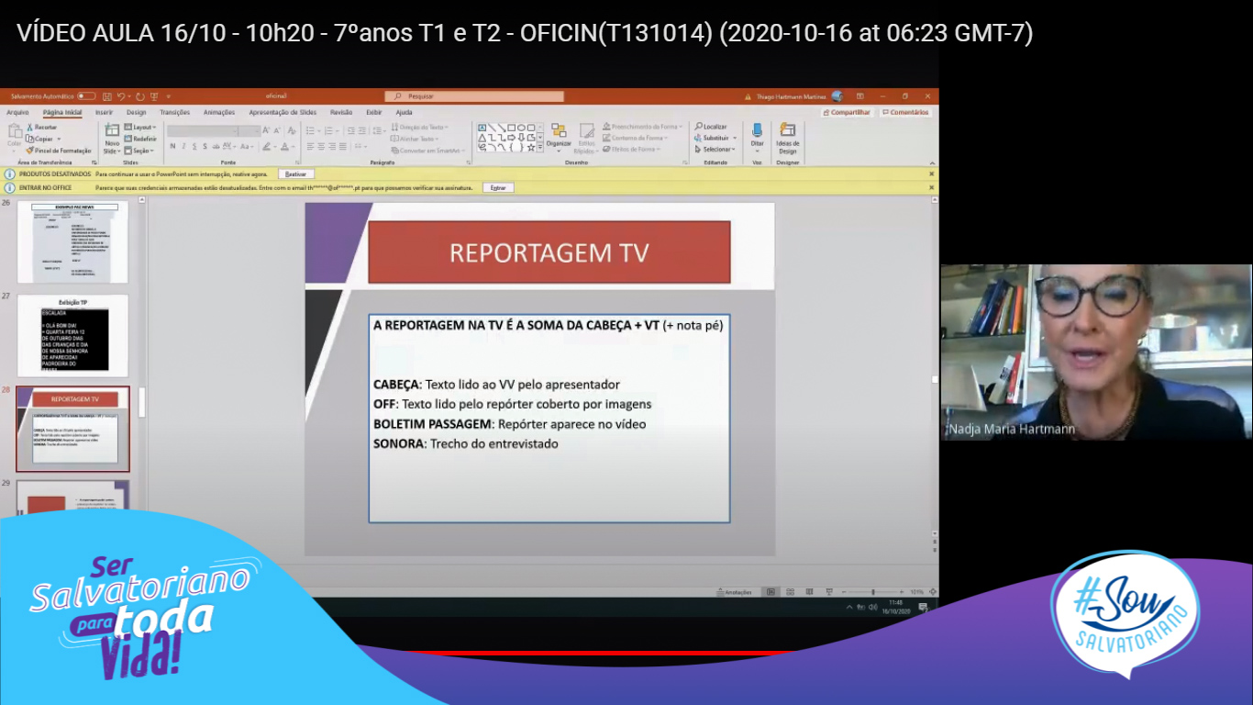Viewport: 1253px width, 705px height.
Task: Select slide 28 REPORTAGEM TV thumbnail
Action: click(72, 429)
